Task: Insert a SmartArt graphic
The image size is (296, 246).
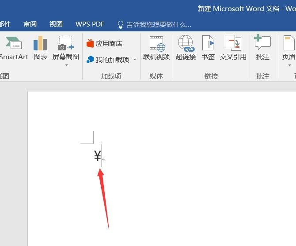Action: coord(14,48)
